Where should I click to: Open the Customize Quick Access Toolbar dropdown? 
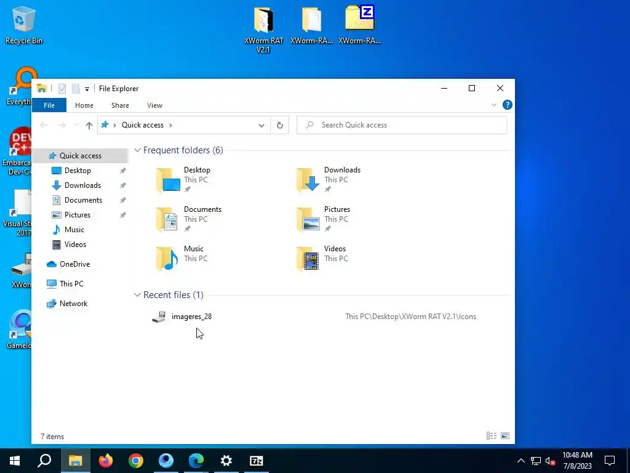click(87, 89)
